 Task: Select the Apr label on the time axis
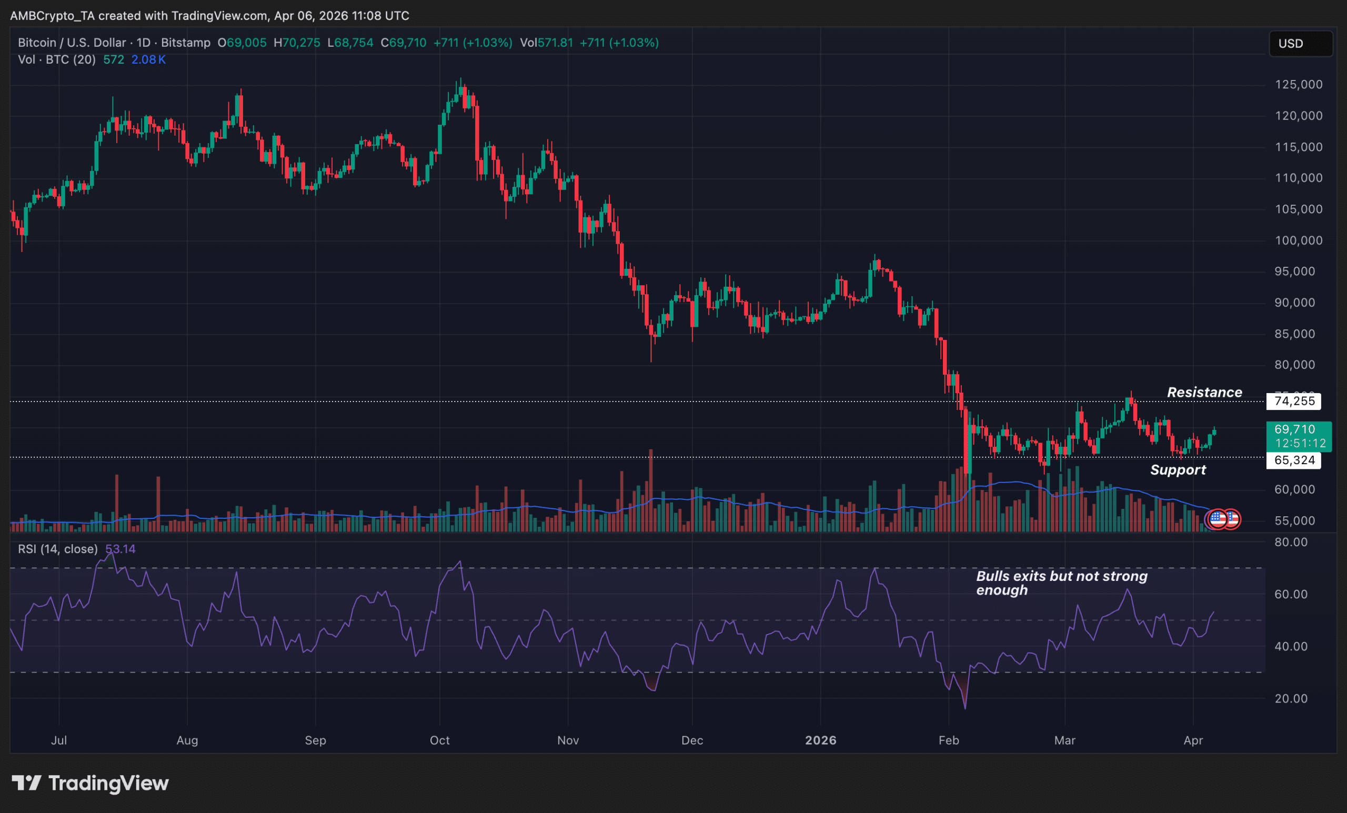pyautogui.click(x=1194, y=740)
